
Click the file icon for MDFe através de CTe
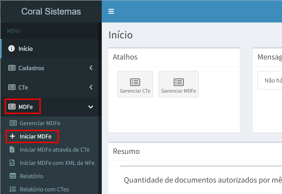pos(12,149)
